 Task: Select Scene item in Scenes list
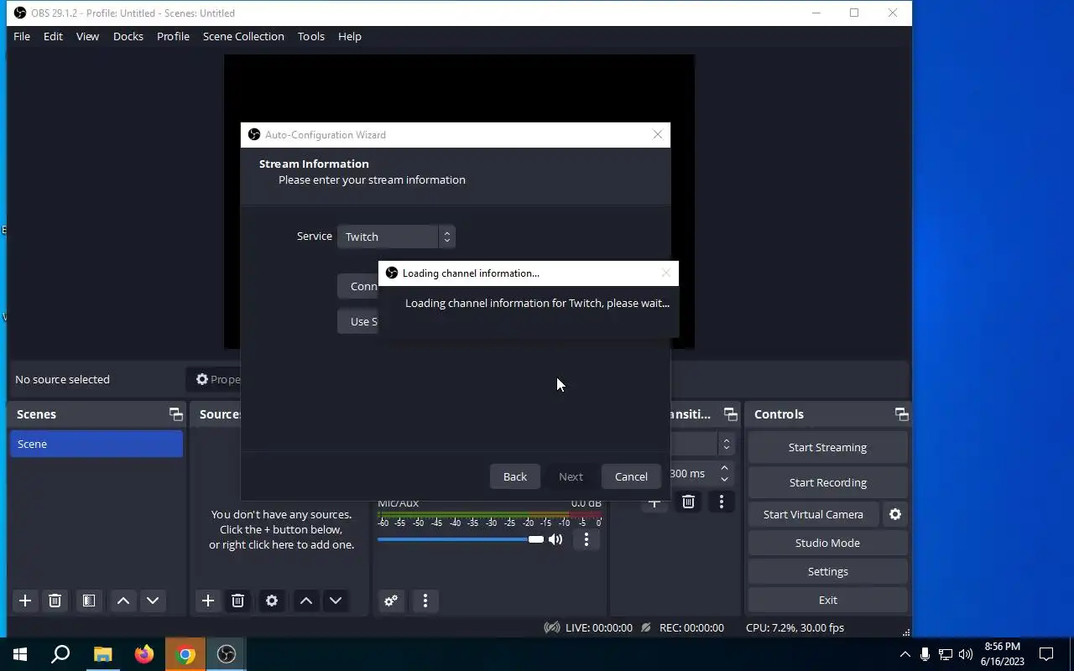point(96,444)
